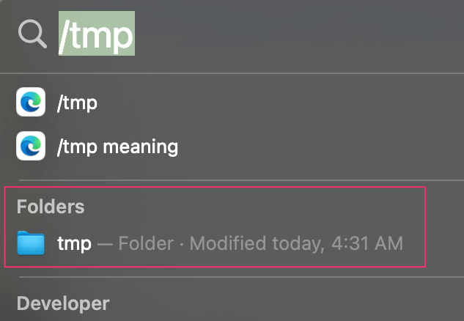Screen dimensions: 464x321
Task: Click the highlighted /tmp text in the search bar
Action: (x=97, y=34)
